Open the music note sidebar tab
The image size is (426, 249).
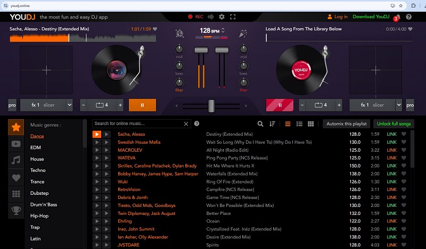click(x=16, y=161)
